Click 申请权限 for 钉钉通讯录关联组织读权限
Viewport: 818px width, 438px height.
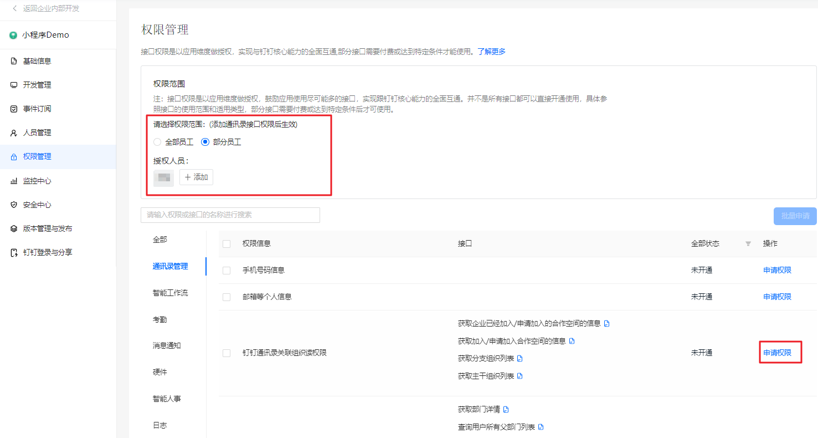coord(777,353)
